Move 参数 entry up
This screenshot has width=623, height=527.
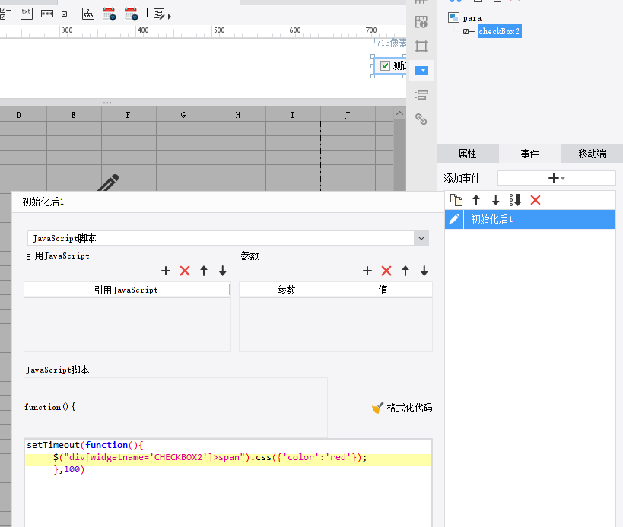click(405, 271)
